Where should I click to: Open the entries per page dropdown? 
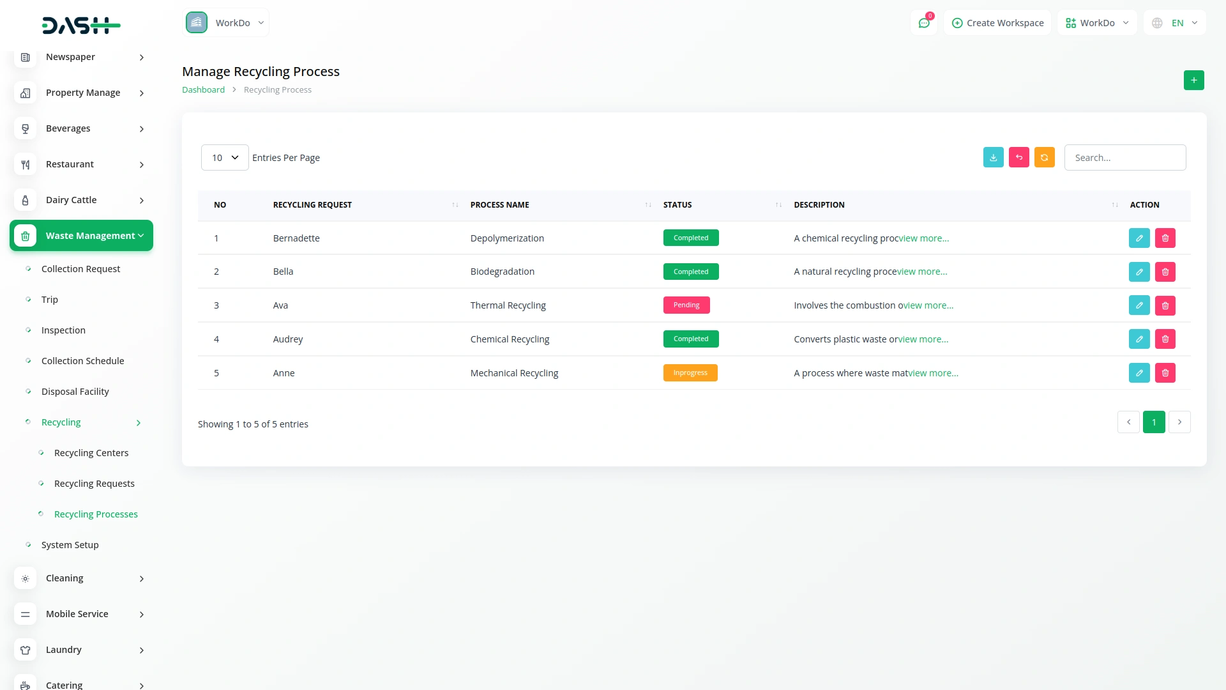tap(225, 157)
